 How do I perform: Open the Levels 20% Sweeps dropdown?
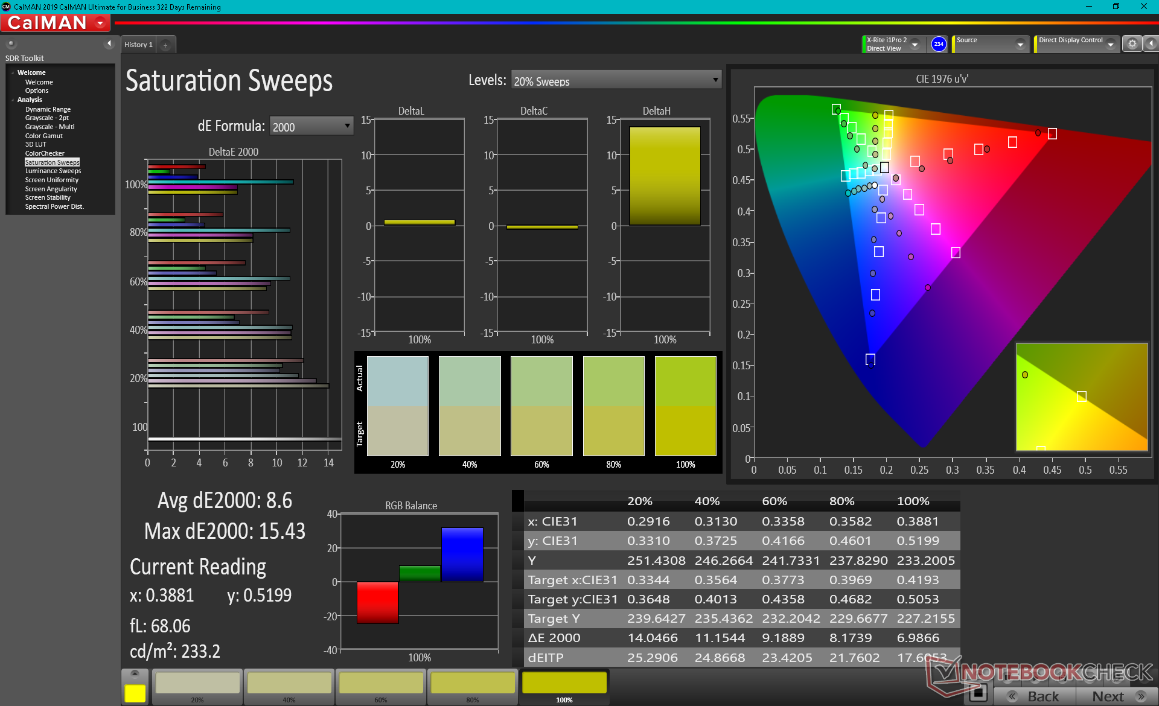(x=616, y=80)
